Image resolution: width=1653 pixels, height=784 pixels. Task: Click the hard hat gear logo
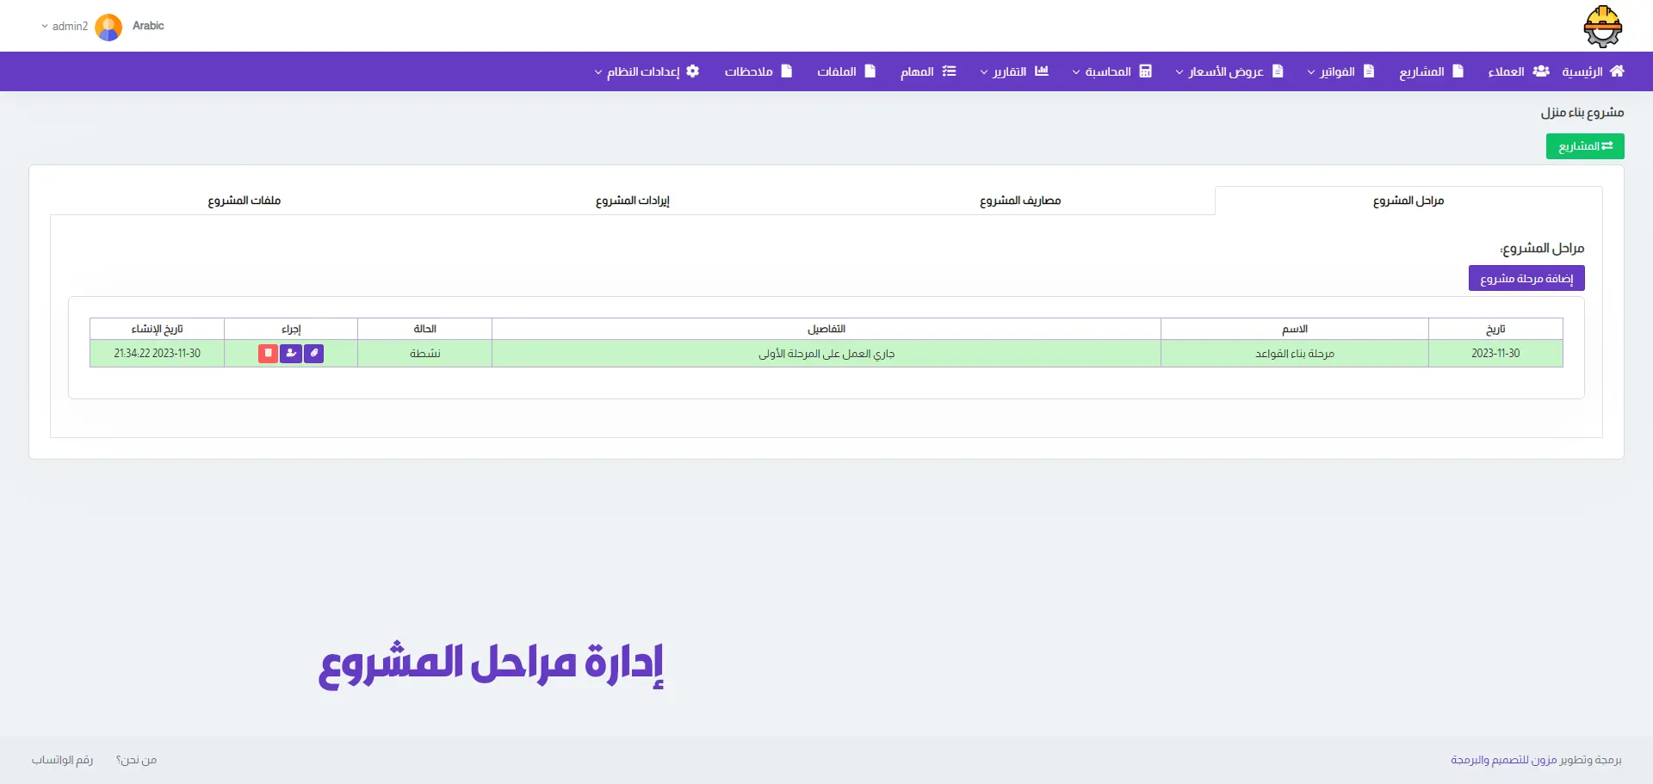[1602, 26]
